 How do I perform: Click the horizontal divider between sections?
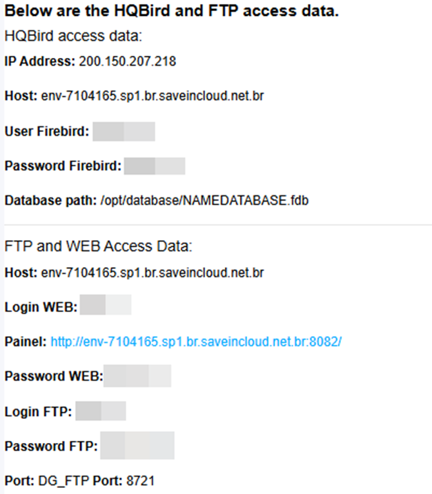click(x=216, y=224)
